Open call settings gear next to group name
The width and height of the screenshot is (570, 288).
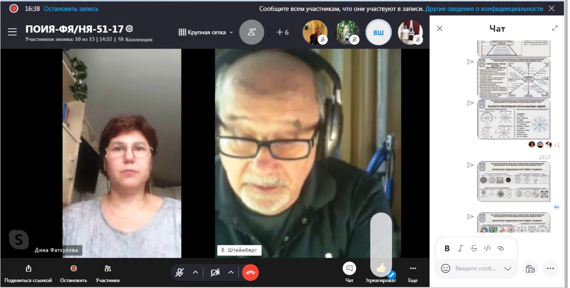click(129, 29)
